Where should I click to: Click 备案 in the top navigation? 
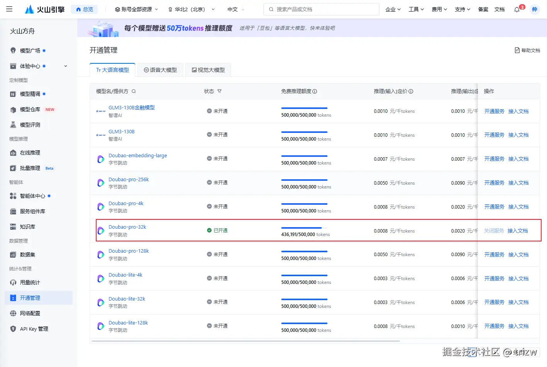click(x=483, y=9)
